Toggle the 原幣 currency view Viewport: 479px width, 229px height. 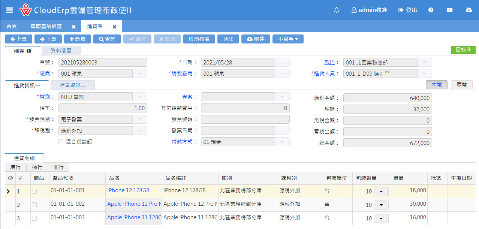[462, 85]
